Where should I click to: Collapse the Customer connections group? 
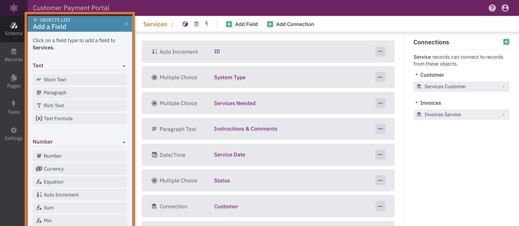(417, 75)
